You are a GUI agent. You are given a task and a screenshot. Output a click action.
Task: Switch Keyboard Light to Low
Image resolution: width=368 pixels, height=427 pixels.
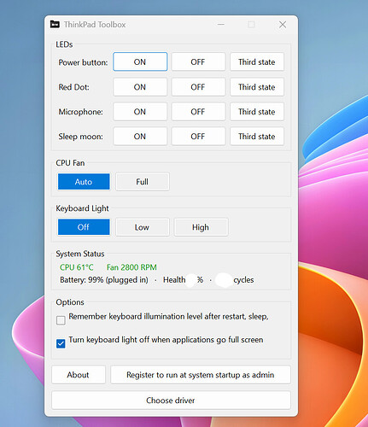click(143, 227)
